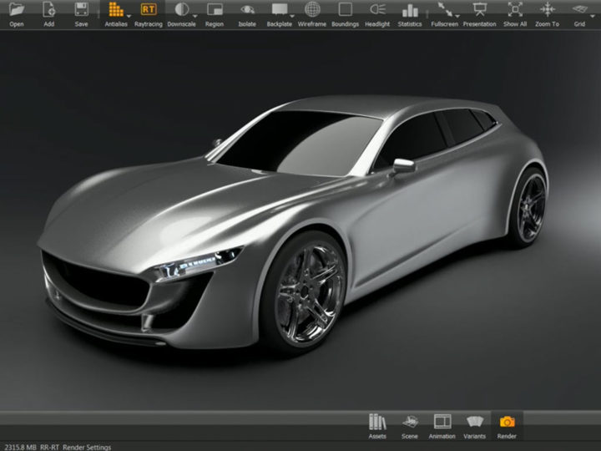Open the Variants module
Viewport: 601px width, 451px height.
coord(474,427)
